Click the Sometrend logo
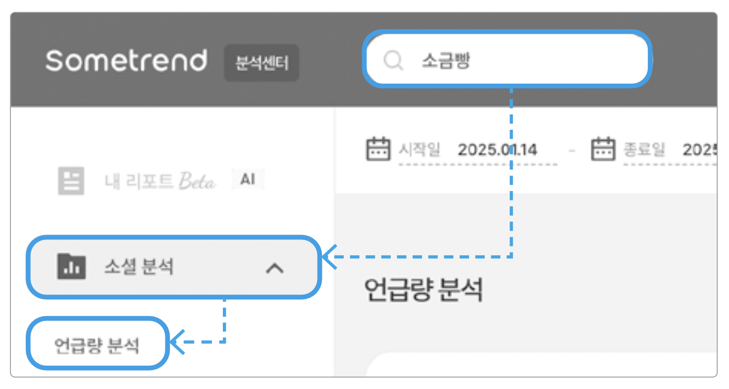Screen dimensions: 729x389 point(126,61)
